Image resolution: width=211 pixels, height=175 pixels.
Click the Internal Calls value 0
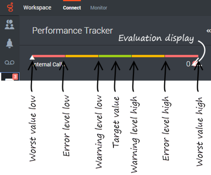(188, 64)
